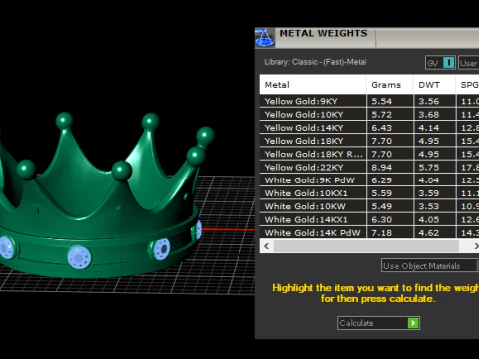Select the White Gold:10KX1 row

[369, 193]
